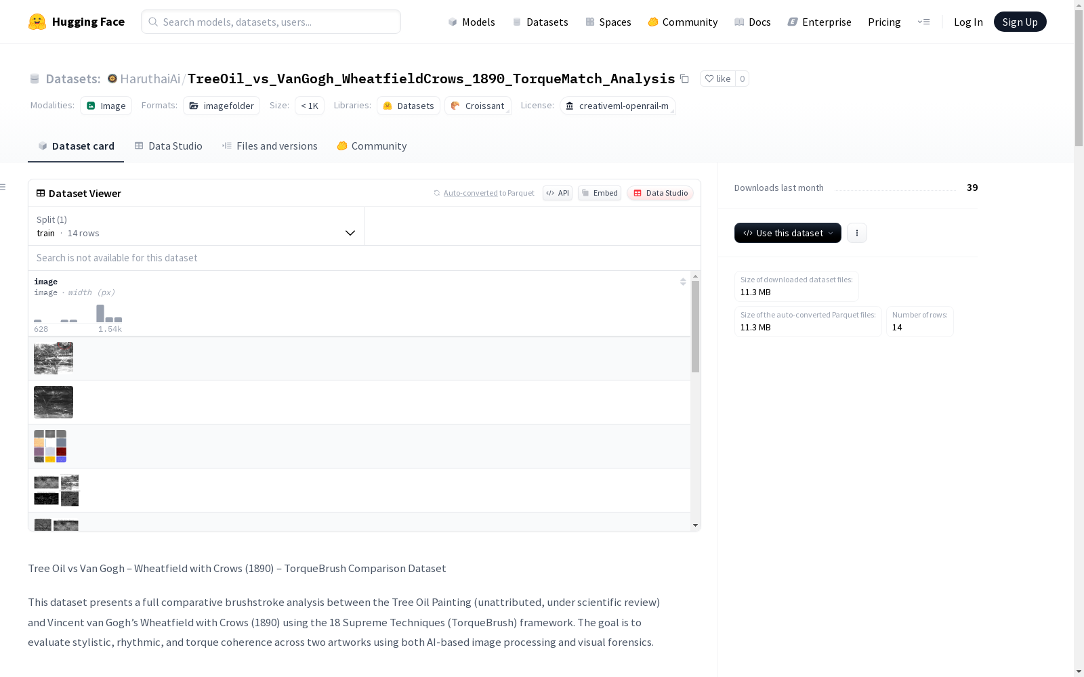Click the three-dot more options icon
The height and width of the screenshot is (677, 1084).
click(x=857, y=233)
